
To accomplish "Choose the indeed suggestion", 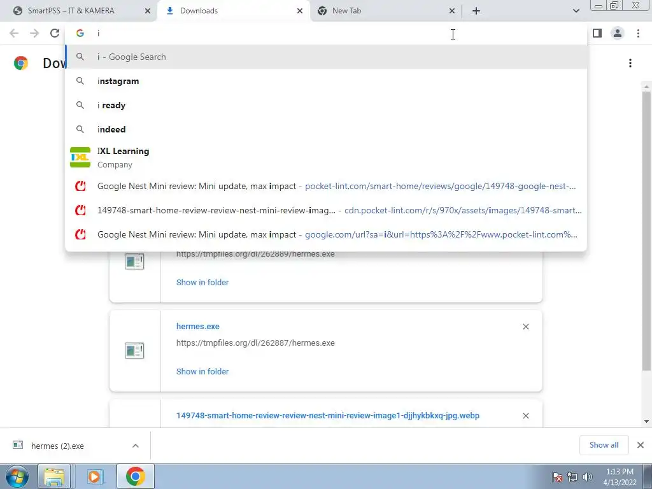I will [x=327, y=129].
